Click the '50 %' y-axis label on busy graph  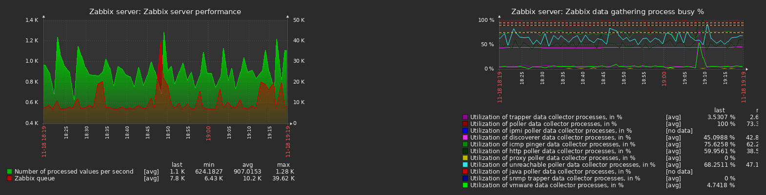pyautogui.click(x=488, y=44)
